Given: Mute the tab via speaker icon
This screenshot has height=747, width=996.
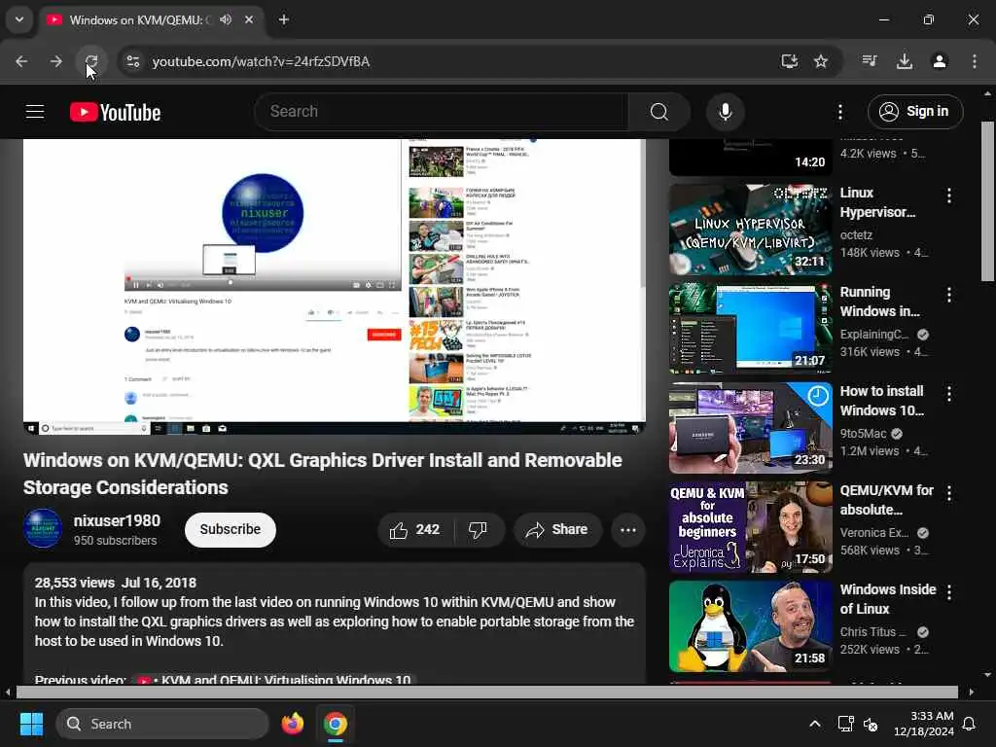Looking at the screenshot, I should click(226, 19).
